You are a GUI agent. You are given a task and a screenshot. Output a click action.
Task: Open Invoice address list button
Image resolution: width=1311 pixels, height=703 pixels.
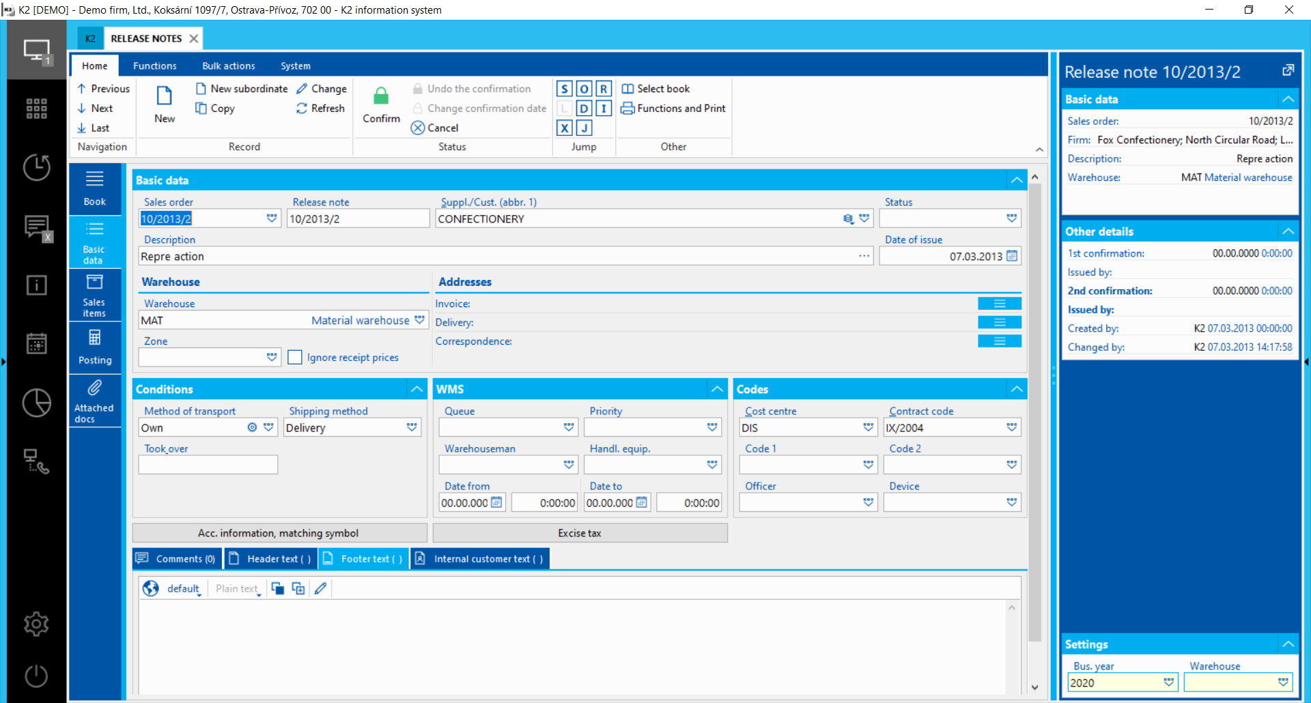point(1000,304)
